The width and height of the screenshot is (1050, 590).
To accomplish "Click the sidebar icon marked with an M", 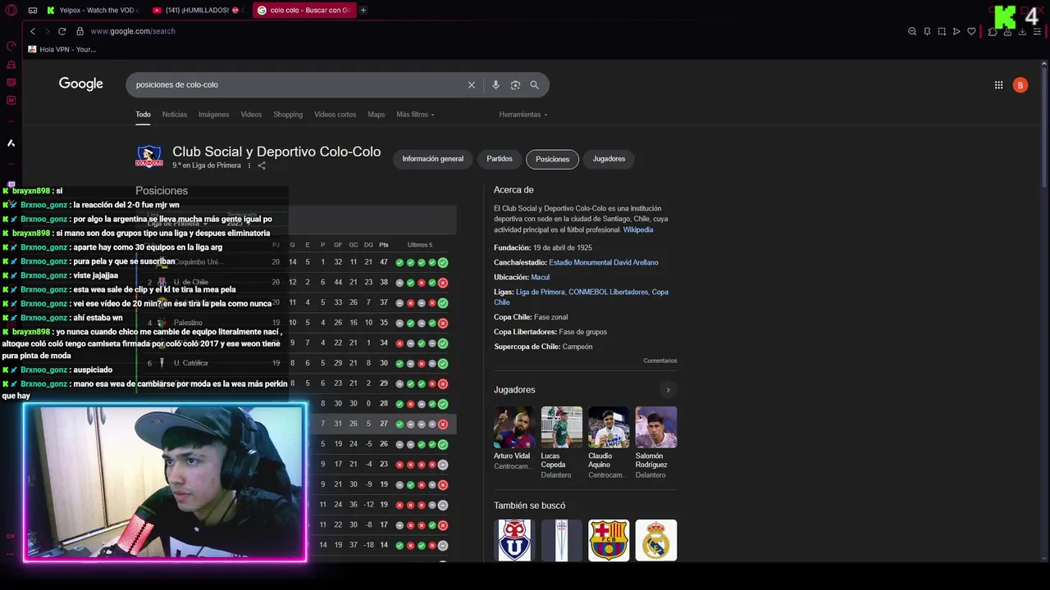I will [x=11, y=100].
